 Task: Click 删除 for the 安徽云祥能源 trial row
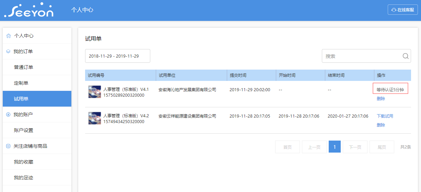point(381,125)
